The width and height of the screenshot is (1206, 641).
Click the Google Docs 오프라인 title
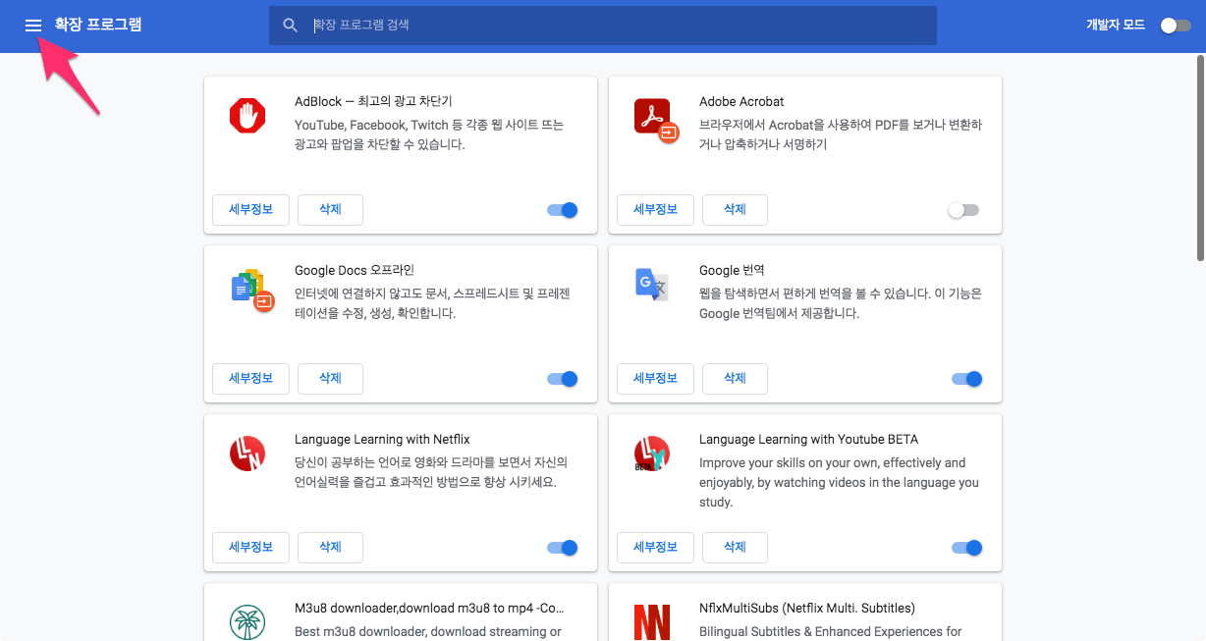click(x=355, y=270)
